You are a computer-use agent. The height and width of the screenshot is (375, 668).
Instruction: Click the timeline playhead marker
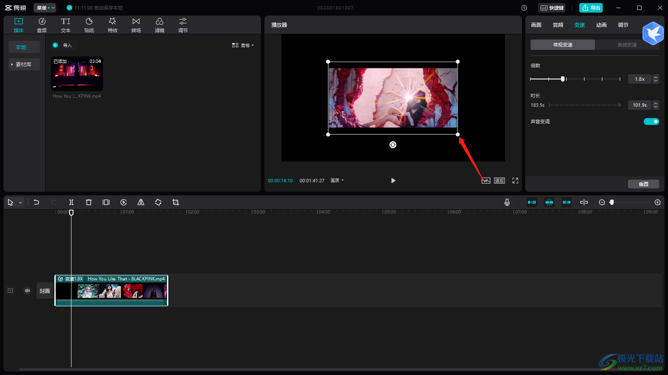(x=71, y=212)
